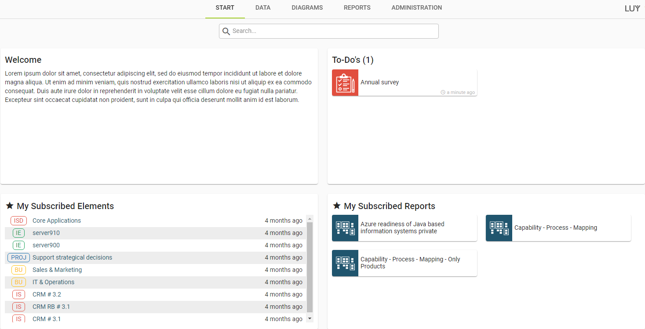Click the Only Products mapping report icon
Viewport: 645px width, 329px height.
coord(345,263)
